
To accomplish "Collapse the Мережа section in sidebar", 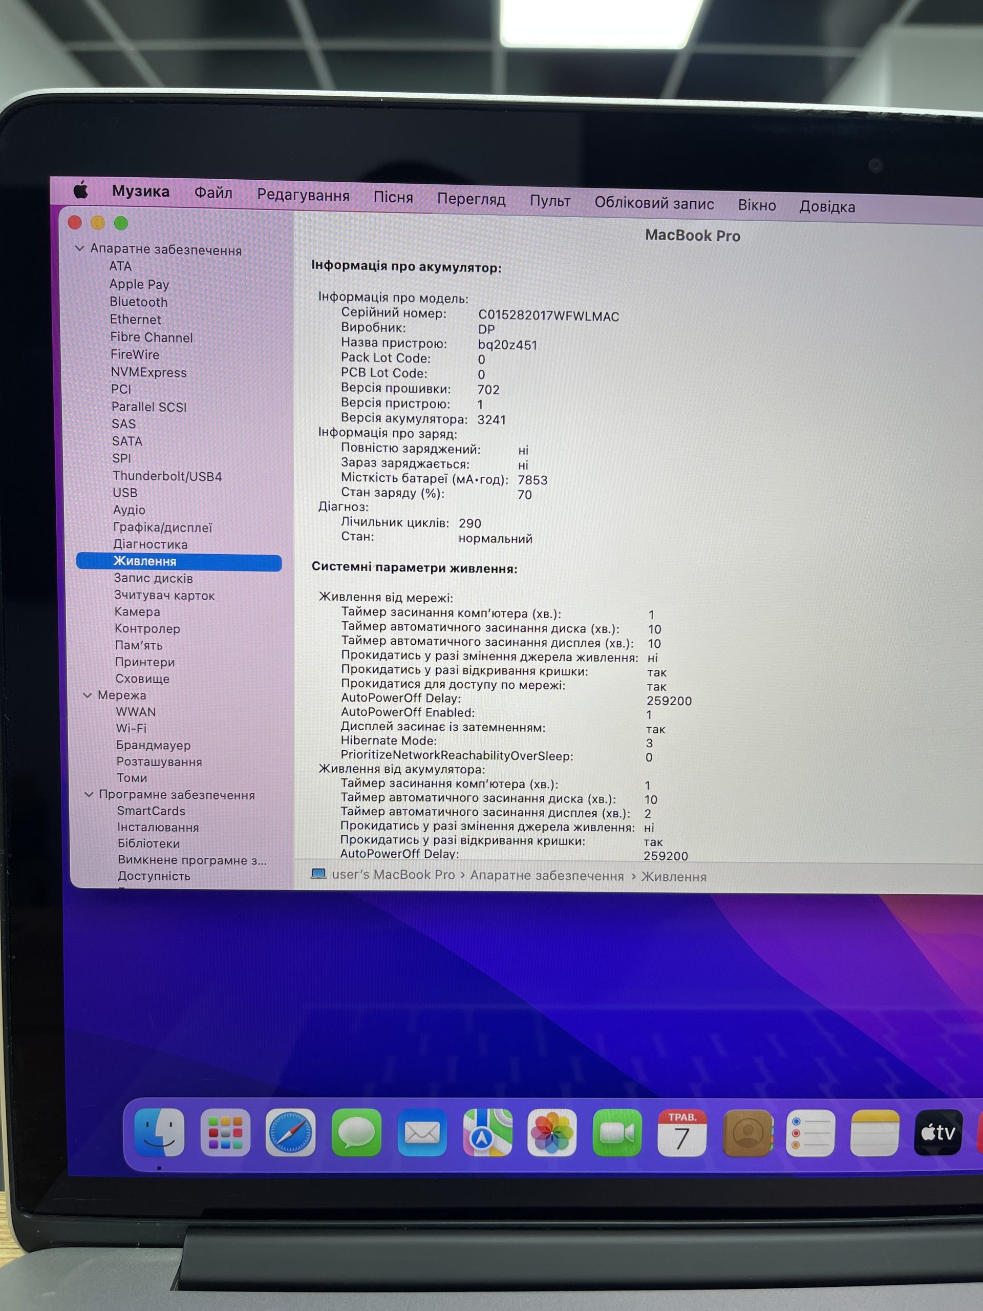I will pos(88,694).
